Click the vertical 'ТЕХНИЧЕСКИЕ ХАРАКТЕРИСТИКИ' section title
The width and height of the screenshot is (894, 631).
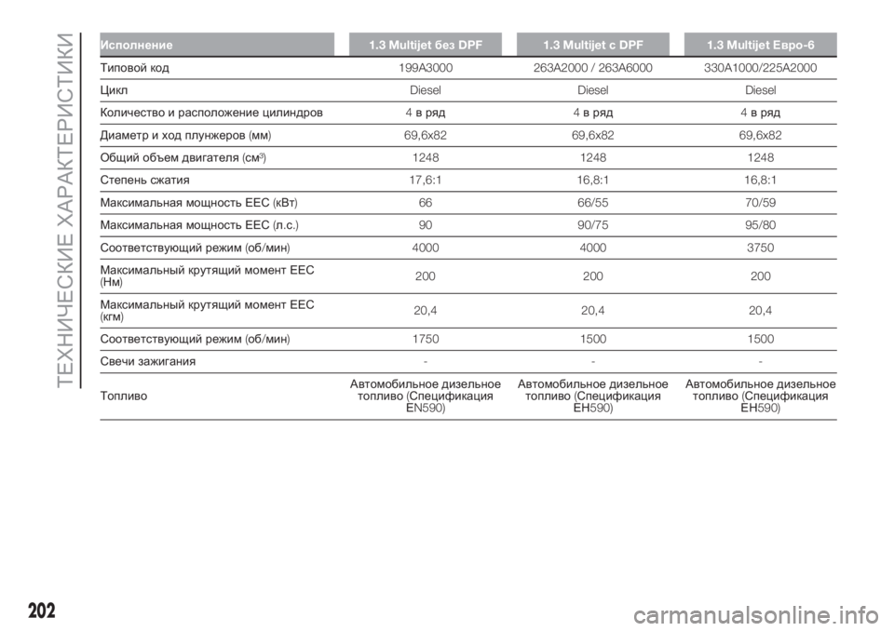pos(66,210)
